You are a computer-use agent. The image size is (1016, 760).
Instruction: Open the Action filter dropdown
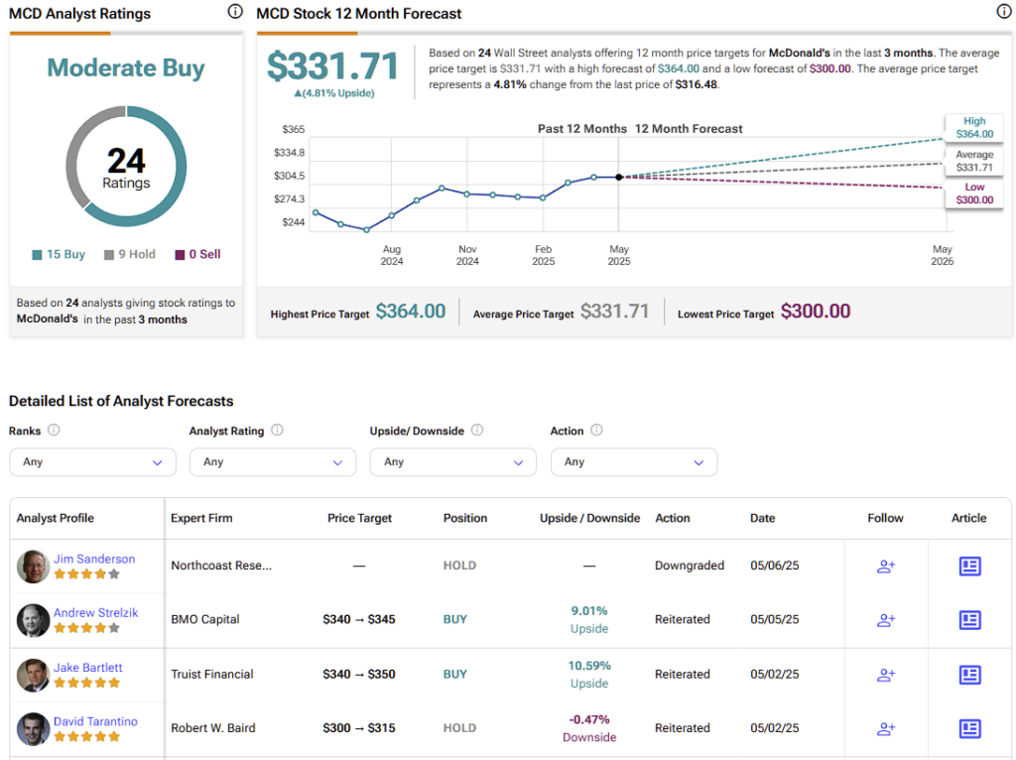[634, 462]
